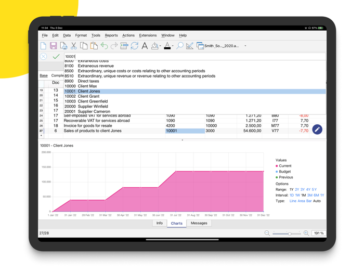Open the Reports menu
This screenshot has width=364, height=273.
coord(111,35)
